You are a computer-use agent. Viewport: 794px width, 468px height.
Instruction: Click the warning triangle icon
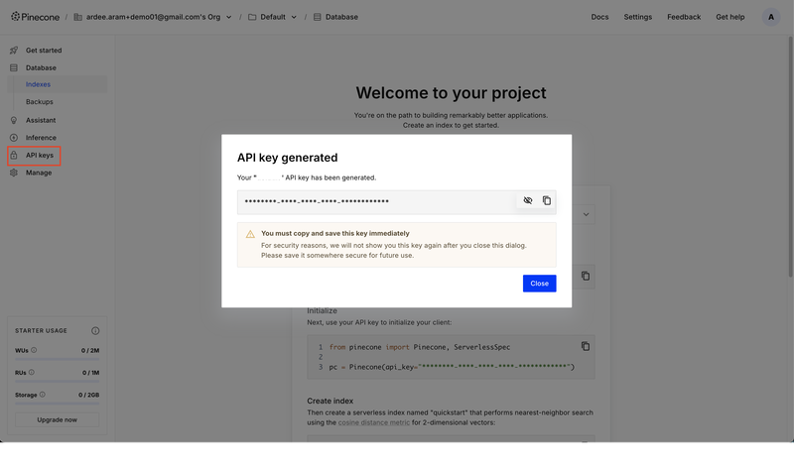[250, 234]
